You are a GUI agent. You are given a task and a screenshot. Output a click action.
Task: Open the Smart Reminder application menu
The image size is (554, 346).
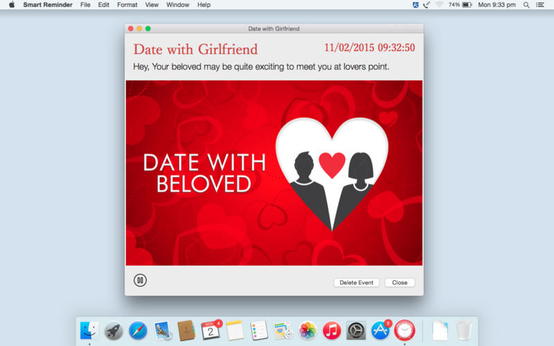click(x=48, y=5)
